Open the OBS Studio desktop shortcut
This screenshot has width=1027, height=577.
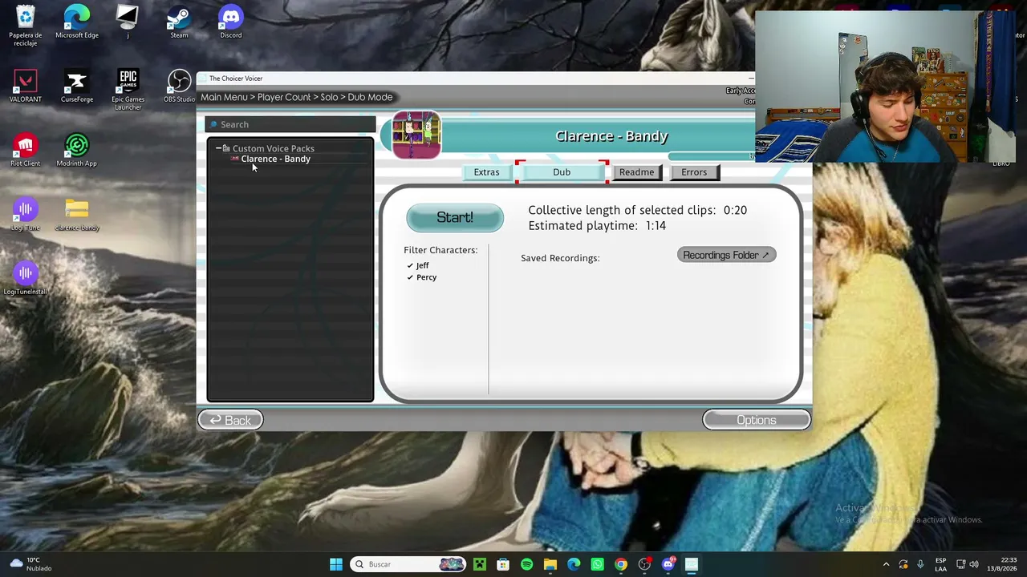179,86
